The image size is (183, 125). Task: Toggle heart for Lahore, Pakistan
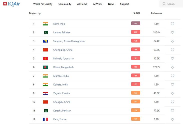click(173, 32)
